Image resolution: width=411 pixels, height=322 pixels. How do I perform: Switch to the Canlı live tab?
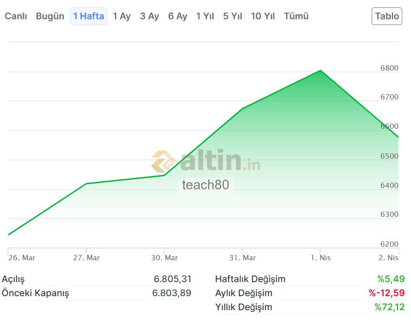(16, 16)
